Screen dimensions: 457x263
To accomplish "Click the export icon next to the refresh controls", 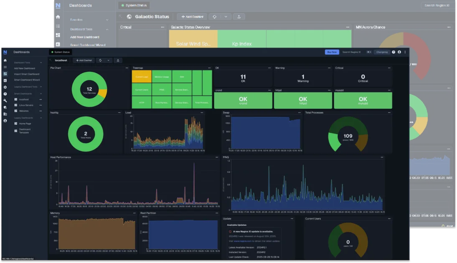I will [119, 60].
